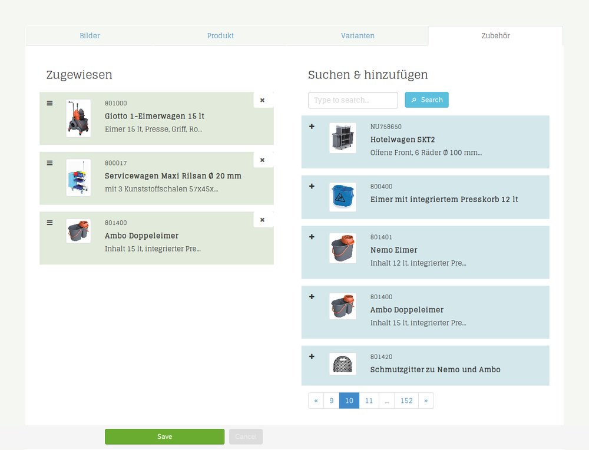
Task: Go to page 9 in search results
Action: tap(331, 401)
